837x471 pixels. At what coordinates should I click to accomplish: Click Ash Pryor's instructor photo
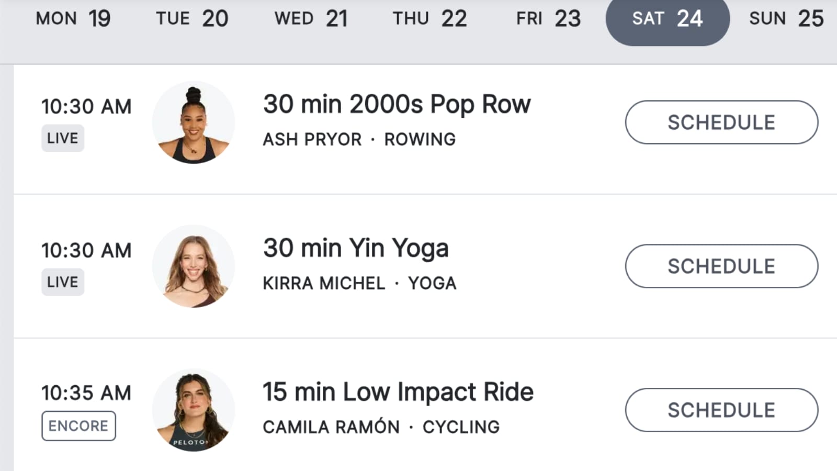(194, 122)
